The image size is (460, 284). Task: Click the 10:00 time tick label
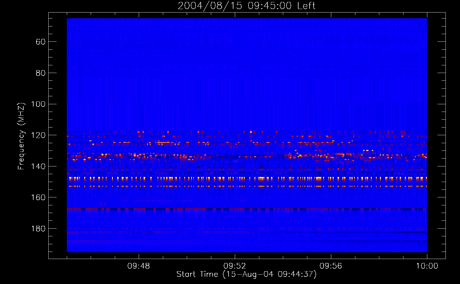pyautogui.click(x=427, y=266)
